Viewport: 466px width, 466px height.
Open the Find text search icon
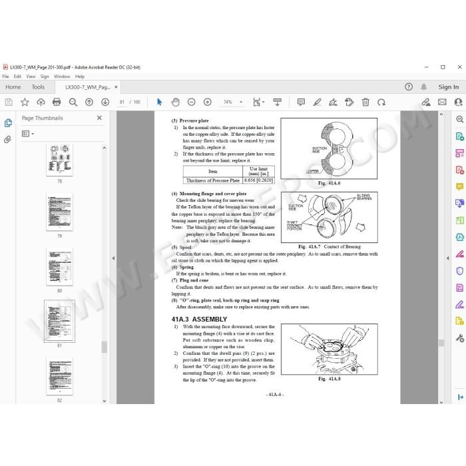pos(73,103)
